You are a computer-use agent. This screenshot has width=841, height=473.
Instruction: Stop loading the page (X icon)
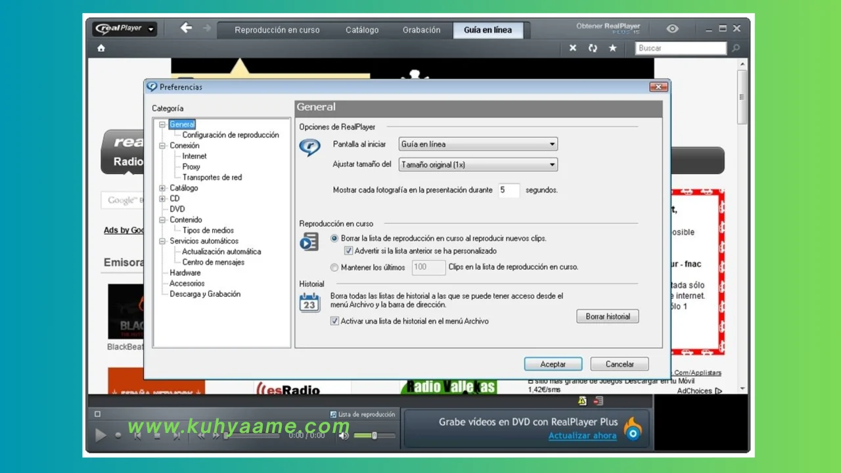(573, 48)
